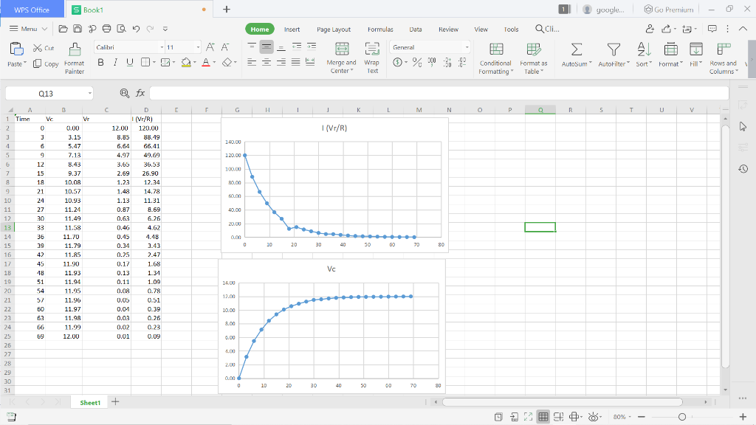This screenshot has height=425, width=756.
Task: Open the font size dropdown
Action: (198, 47)
